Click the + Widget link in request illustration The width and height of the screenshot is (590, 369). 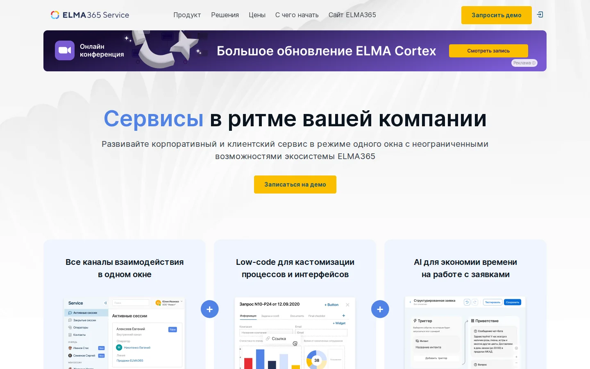[x=339, y=323]
